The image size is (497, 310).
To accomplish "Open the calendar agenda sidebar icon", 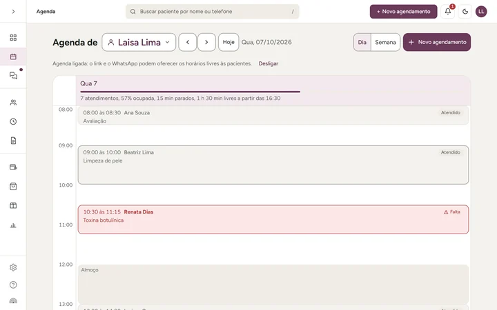I will click(x=13, y=56).
